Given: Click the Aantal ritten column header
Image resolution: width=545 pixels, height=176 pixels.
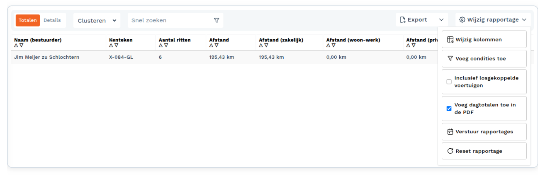Looking at the screenshot, I should pyautogui.click(x=175, y=40).
